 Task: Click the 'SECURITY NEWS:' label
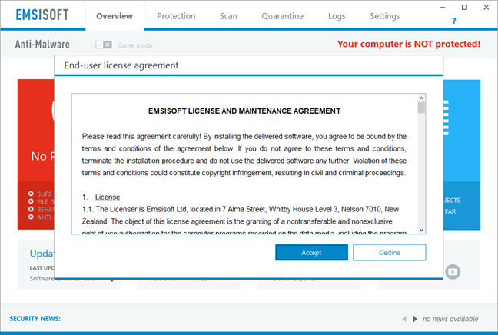click(35, 319)
